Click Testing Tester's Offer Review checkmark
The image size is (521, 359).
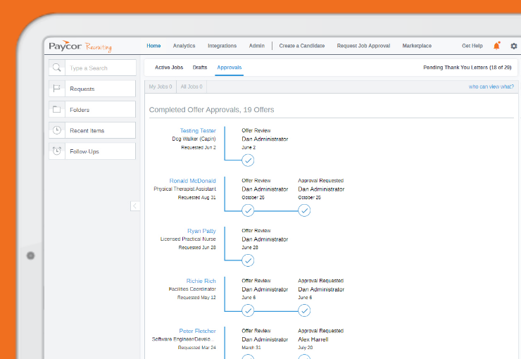[248, 160]
